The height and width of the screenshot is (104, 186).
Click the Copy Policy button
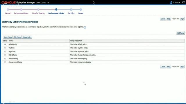(8, 37)
